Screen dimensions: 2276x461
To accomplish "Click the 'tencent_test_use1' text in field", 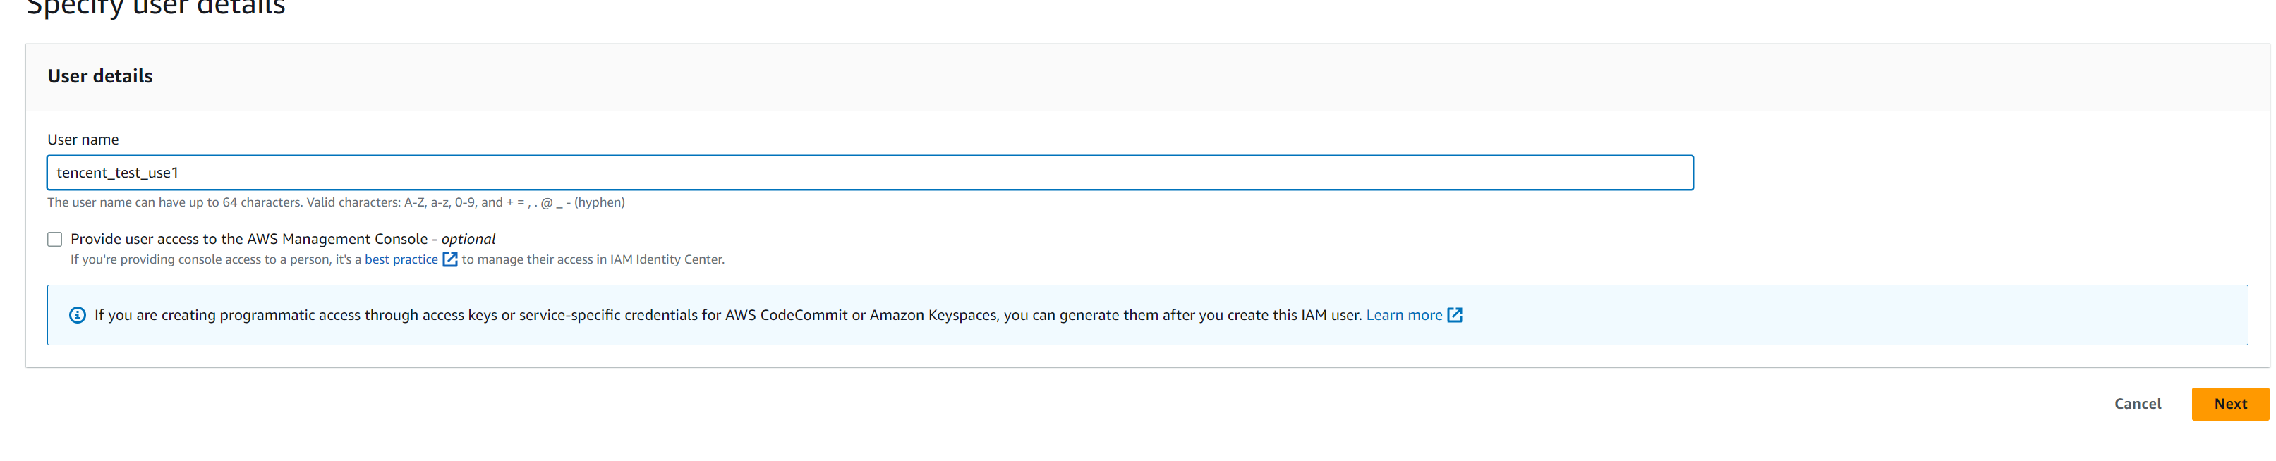I will click(x=118, y=173).
